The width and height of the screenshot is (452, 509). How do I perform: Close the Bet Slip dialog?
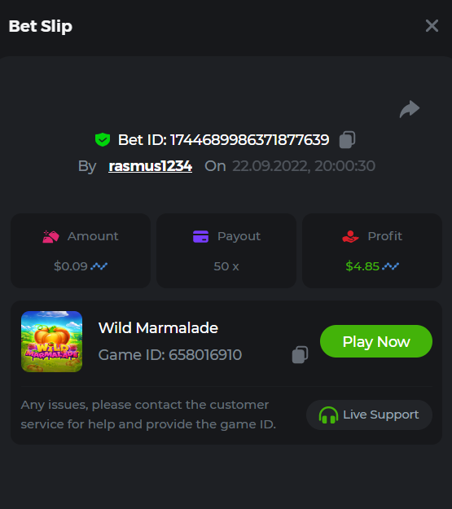[x=432, y=25]
